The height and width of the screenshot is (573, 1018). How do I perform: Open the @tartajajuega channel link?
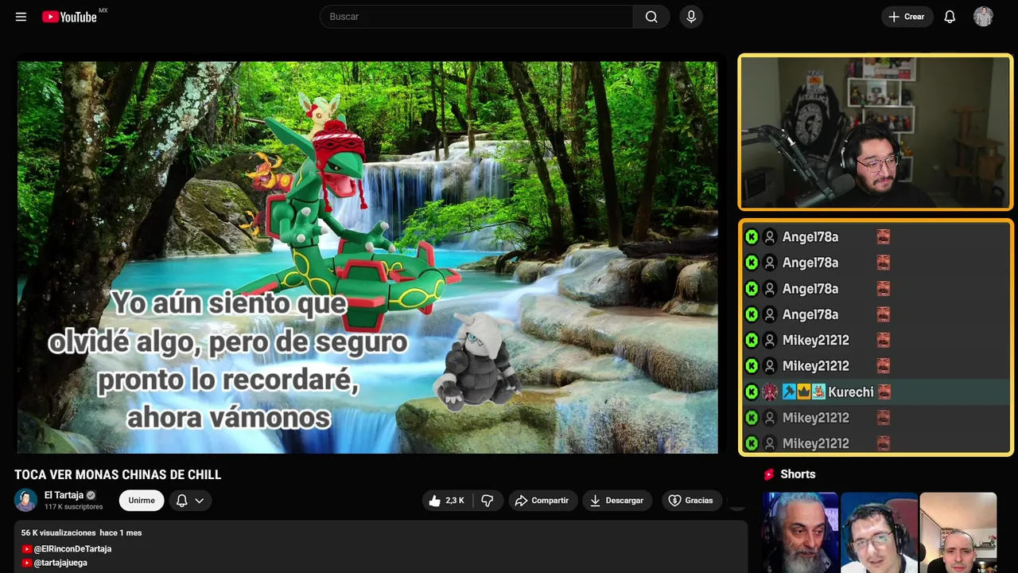click(x=60, y=563)
